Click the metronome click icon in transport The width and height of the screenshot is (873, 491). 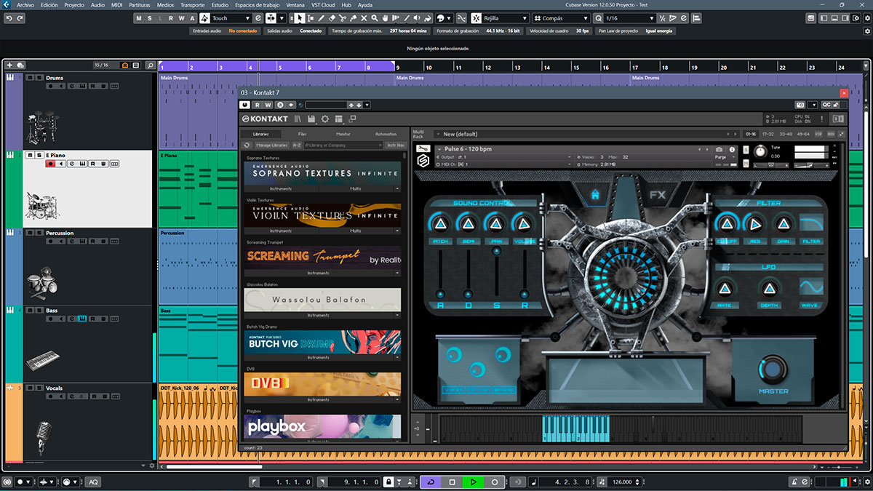[x=794, y=482]
